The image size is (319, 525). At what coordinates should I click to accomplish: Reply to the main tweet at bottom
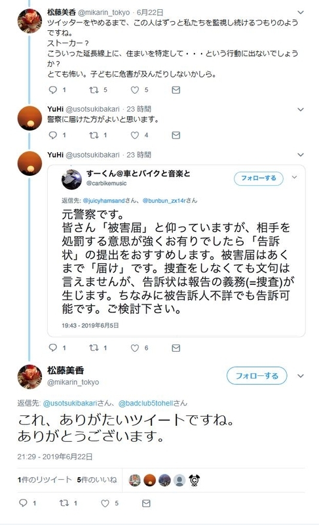click(x=24, y=503)
